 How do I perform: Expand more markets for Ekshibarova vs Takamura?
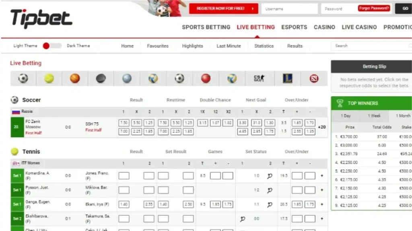pos(322,219)
